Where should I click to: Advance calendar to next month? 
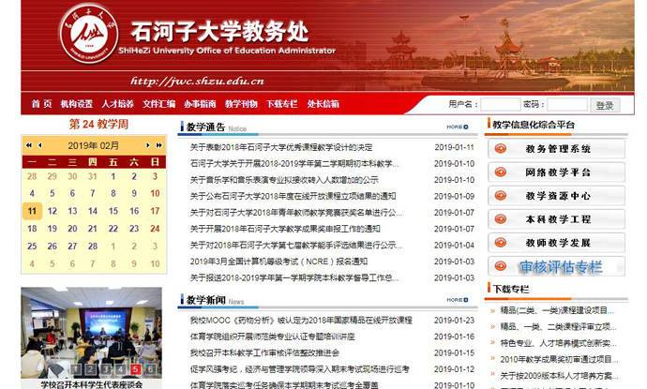(148, 145)
